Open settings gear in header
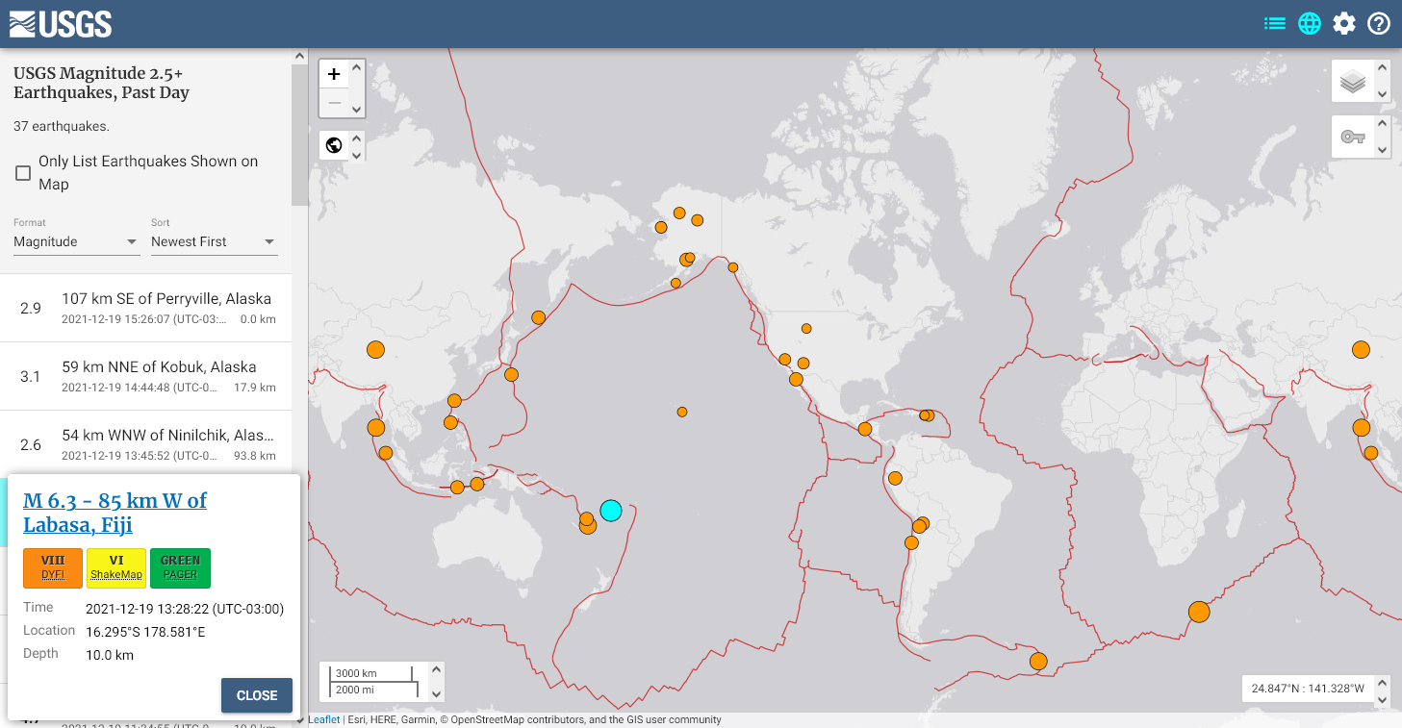This screenshot has height=728, width=1402. 1344,24
